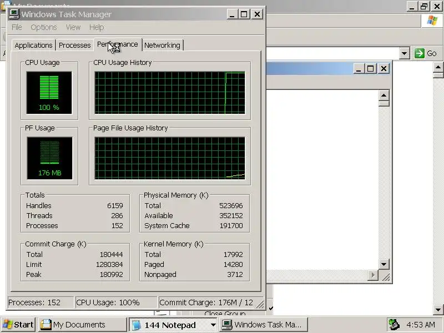Screen dimensions: 444x333
Task: Click the Page File Usage History graph
Action: click(x=170, y=158)
